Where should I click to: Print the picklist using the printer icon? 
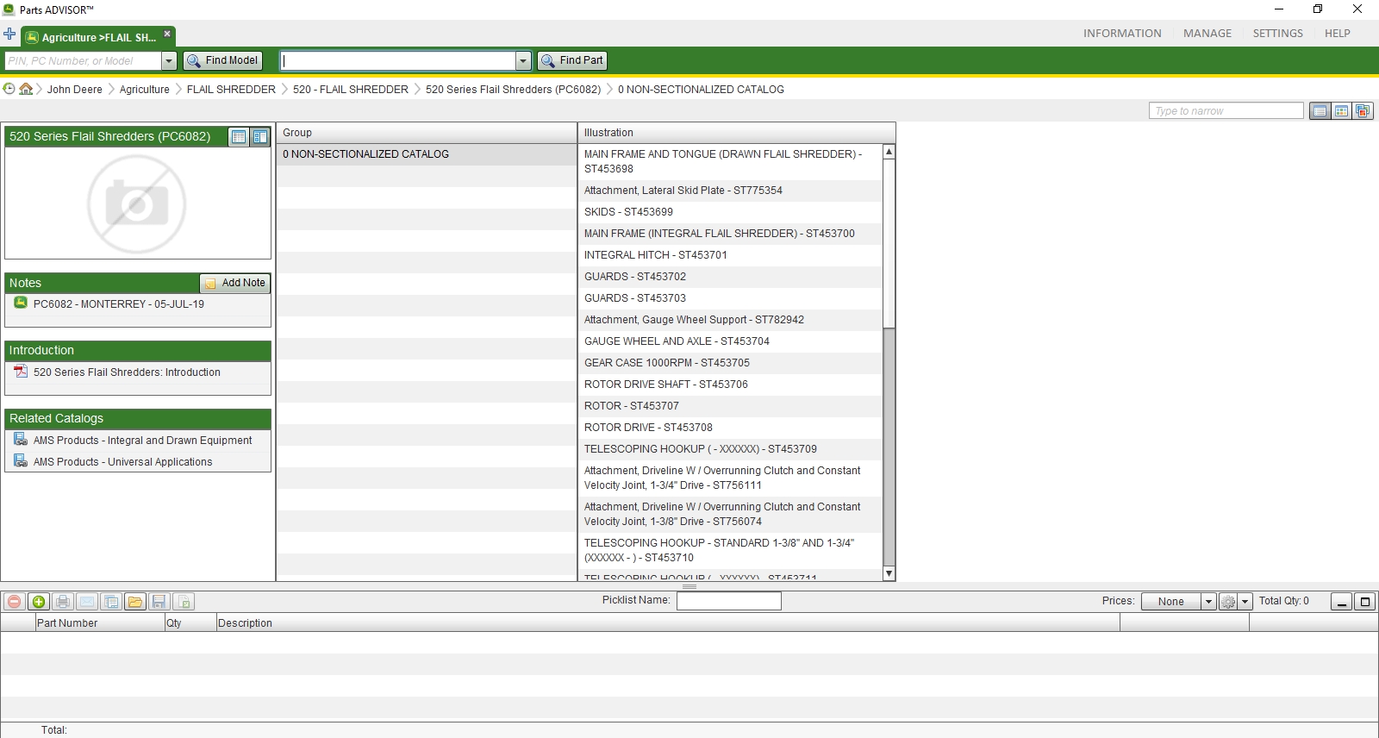(x=62, y=602)
